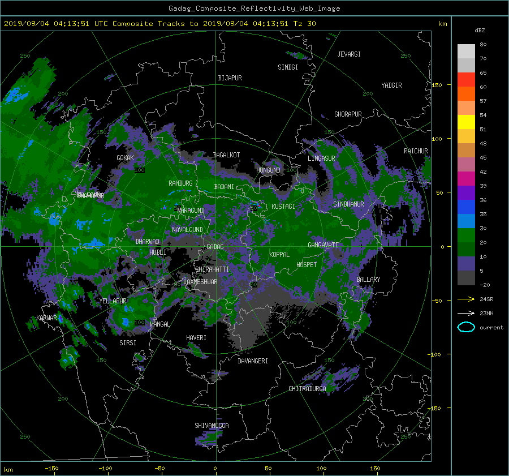
Task: Select the DHARWAD label
Action: [x=148, y=242]
